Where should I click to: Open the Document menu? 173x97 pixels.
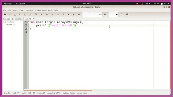click(x=29, y=10)
